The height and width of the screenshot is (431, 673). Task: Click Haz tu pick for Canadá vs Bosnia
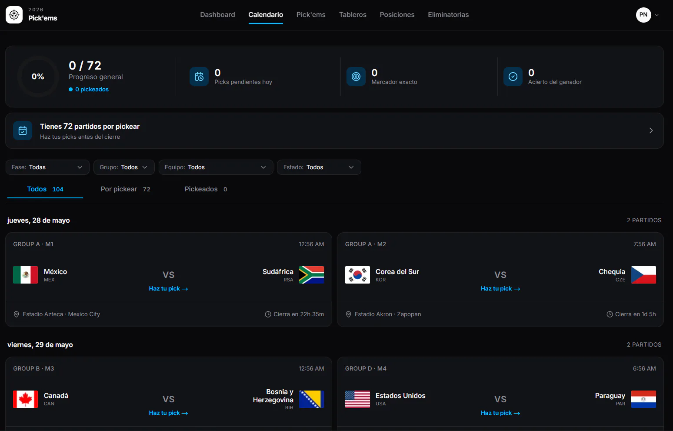(168, 413)
